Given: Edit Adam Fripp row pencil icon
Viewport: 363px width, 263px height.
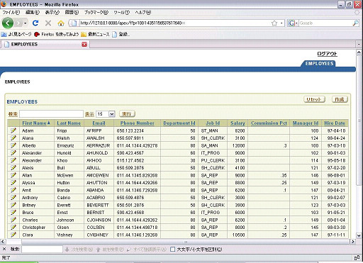Looking at the screenshot, I should [x=13, y=130].
